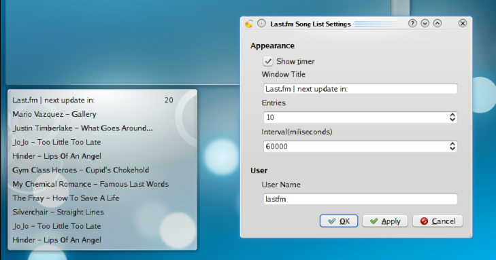Viewport: 496px width, 260px height.
Task: Select the upper 'Hinder – Lips Of An Angel' entry
Action: pos(57,156)
